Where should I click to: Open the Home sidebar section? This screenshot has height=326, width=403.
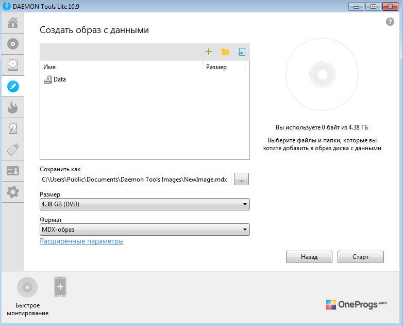click(x=13, y=23)
